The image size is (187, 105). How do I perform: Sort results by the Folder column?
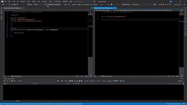click(18, 84)
